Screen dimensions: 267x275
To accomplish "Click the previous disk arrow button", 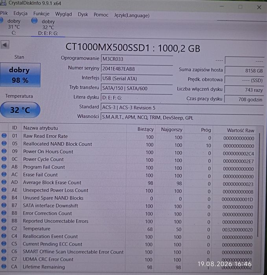I will coord(5,45).
